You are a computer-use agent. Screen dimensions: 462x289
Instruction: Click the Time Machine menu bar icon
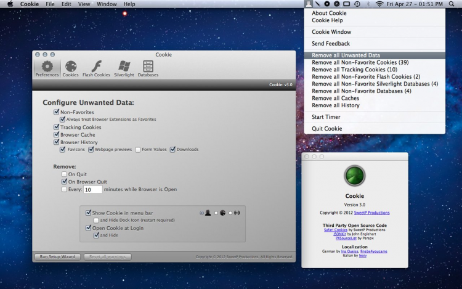[357, 4]
